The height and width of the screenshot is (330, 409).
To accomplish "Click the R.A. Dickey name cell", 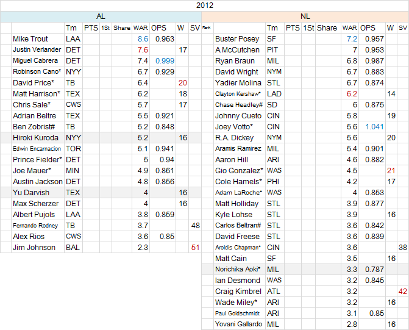I will point(240,138).
